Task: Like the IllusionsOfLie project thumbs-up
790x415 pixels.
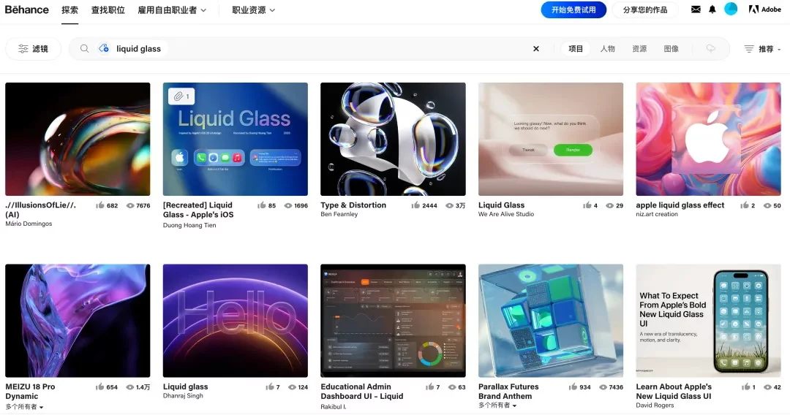Action: 100,205
